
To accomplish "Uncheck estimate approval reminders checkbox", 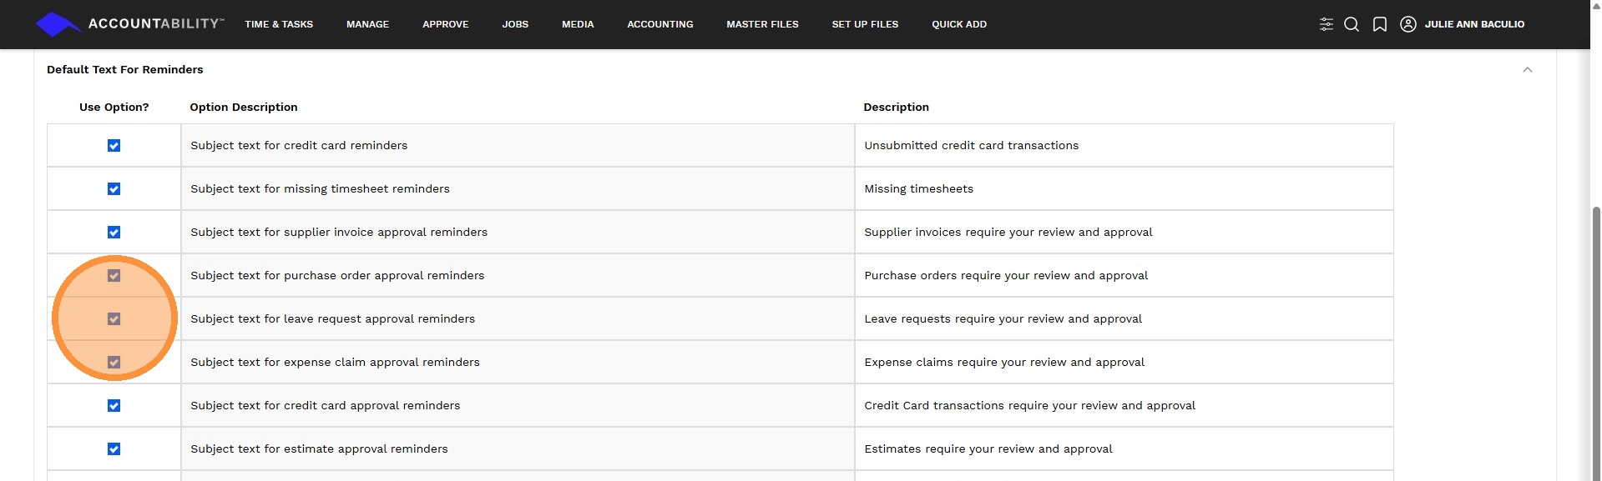I will 114,449.
